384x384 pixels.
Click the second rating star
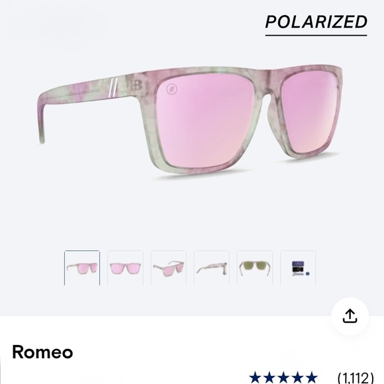click(x=269, y=377)
